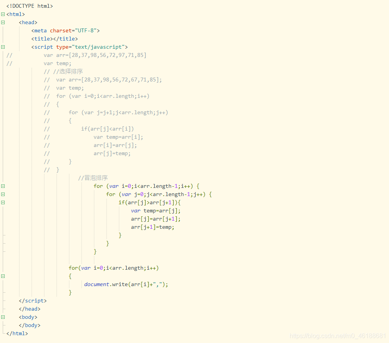Screen dimensions: 389x343
Task: Collapse the if(arr[j]>arr[j+1]) block fold
Action: click(x=3, y=203)
